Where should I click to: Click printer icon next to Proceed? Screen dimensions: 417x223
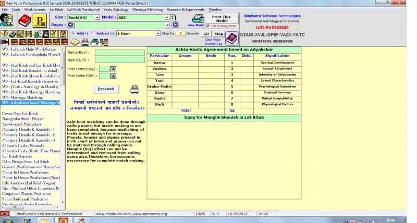pyautogui.click(x=134, y=89)
